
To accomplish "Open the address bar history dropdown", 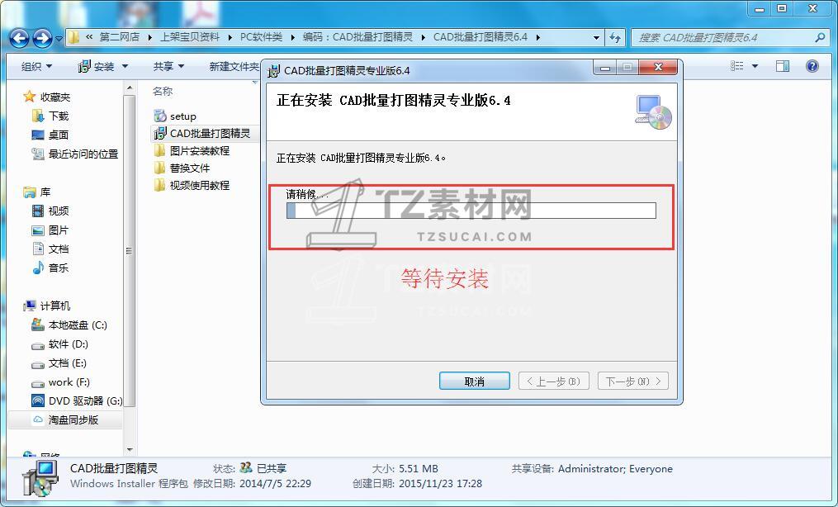I will [596, 37].
